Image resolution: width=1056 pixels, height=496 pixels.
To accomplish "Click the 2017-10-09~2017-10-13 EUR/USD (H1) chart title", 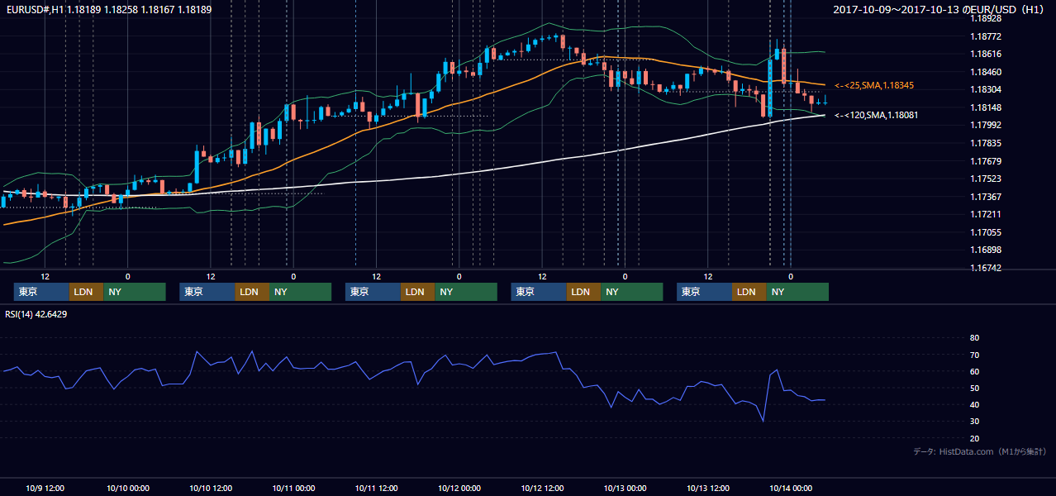I will [939, 10].
